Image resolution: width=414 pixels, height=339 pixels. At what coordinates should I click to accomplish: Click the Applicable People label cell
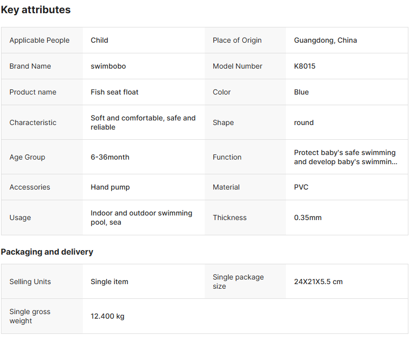(x=40, y=40)
